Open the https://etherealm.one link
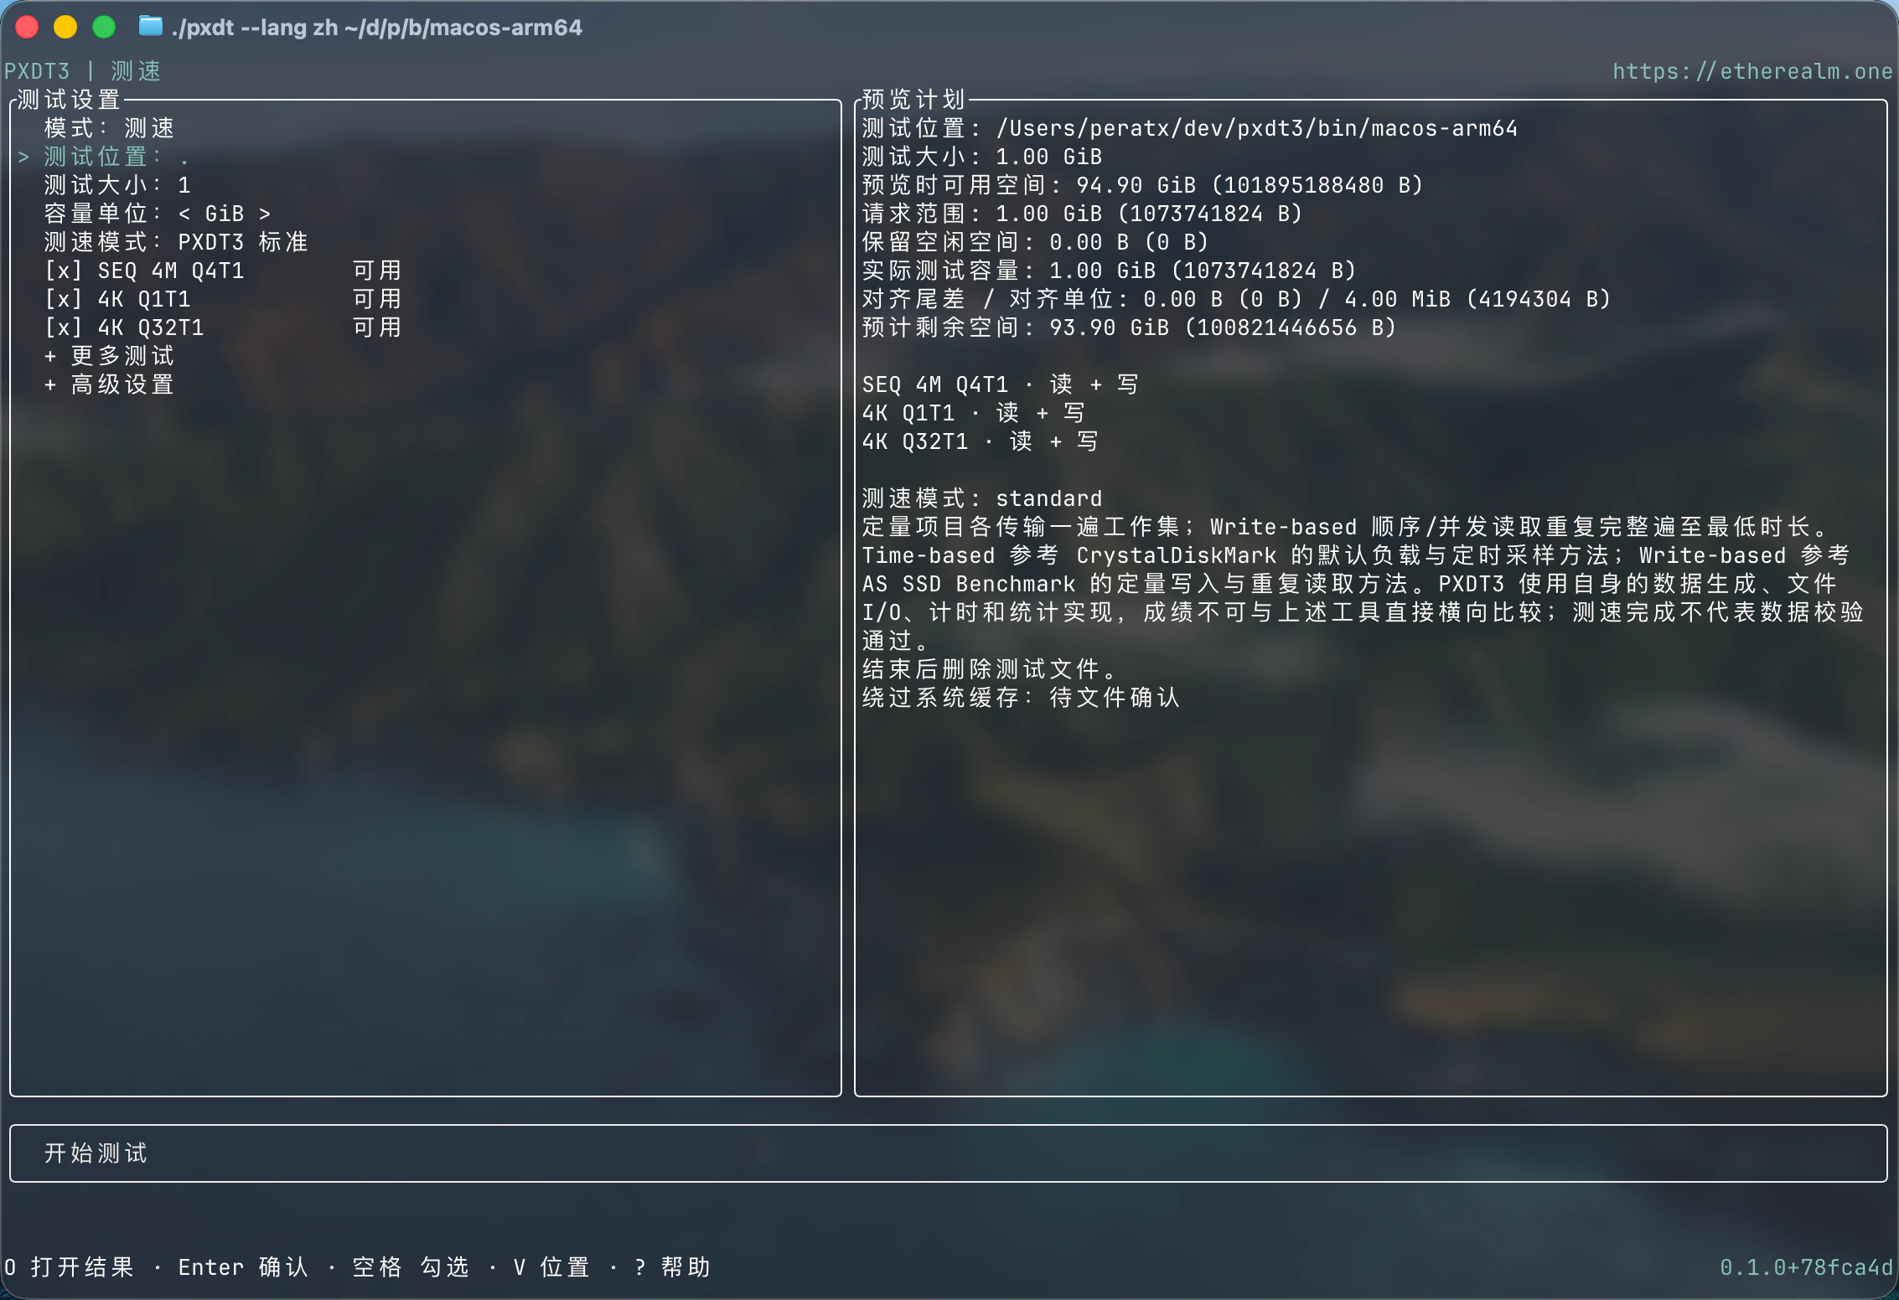The height and width of the screenshot is (1300, 1899). tap(1752, 71)
